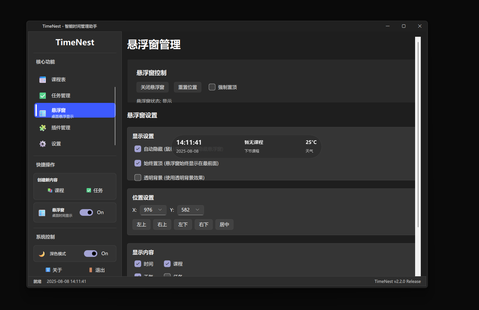Screen dimensions: 479x310
Task: Select the 悬浮窗 sidebar item
Action: pos(75,110)
